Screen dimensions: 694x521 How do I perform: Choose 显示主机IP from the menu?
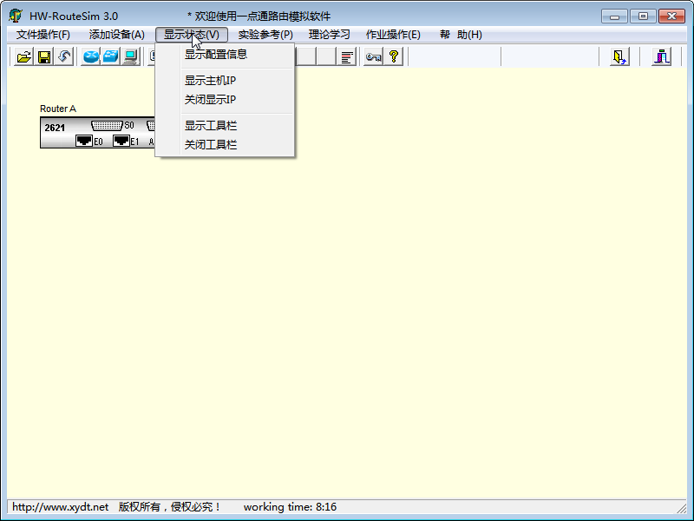pyautogui.click(x=225, y=81)
